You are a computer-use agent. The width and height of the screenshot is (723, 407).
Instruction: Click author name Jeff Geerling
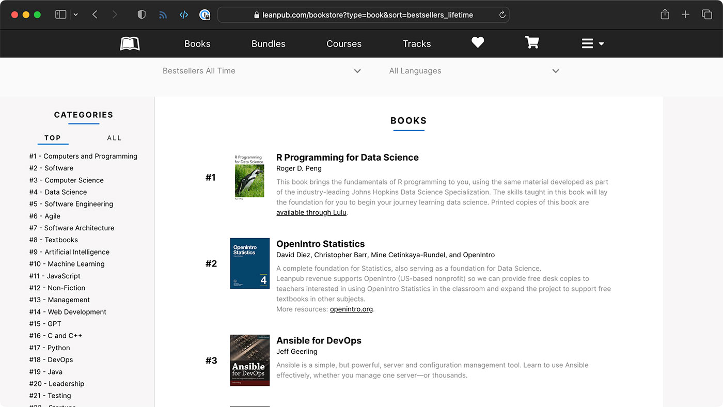point(297,352)
